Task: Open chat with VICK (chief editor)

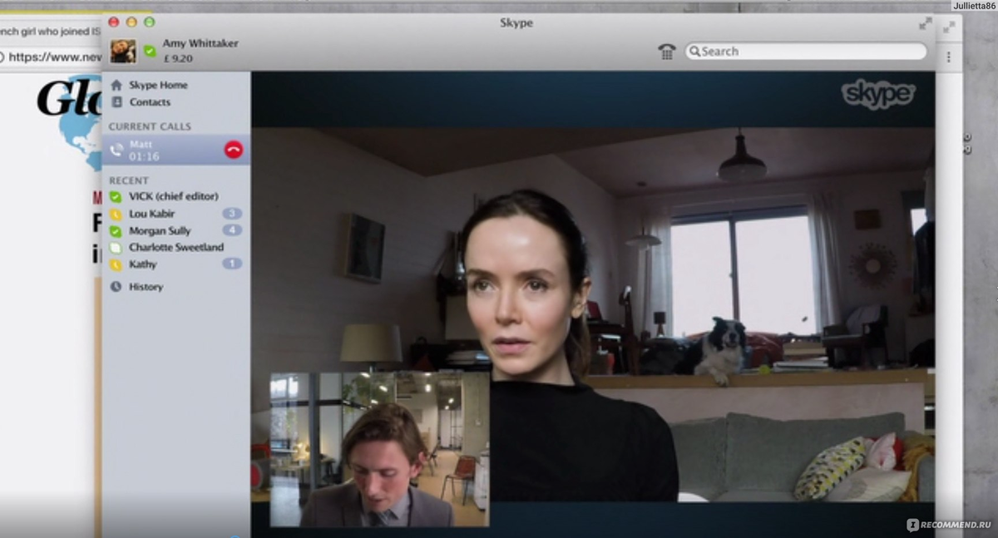Action: click(x=175, y=196)
